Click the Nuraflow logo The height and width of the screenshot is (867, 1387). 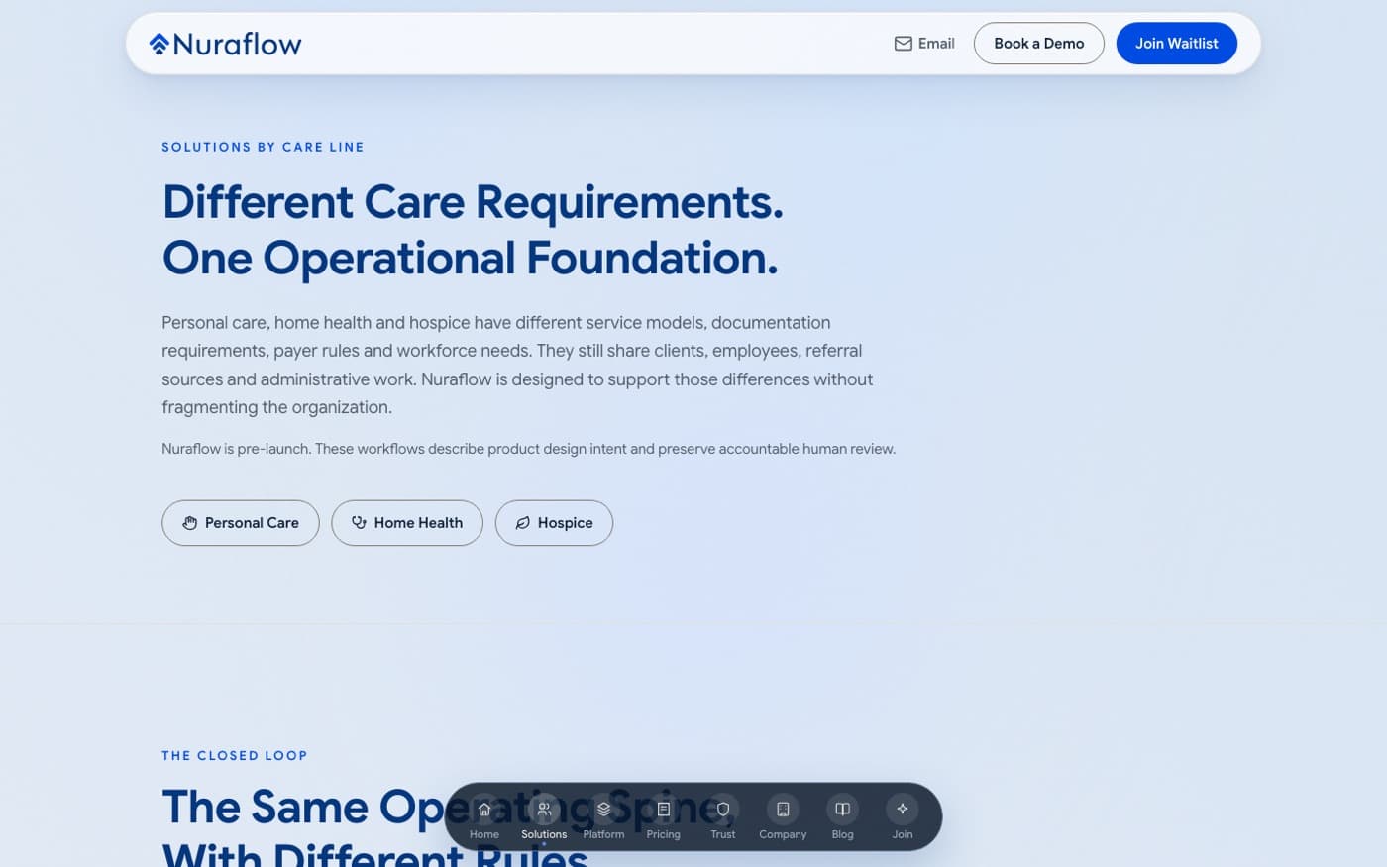click(x=225, y=44)
